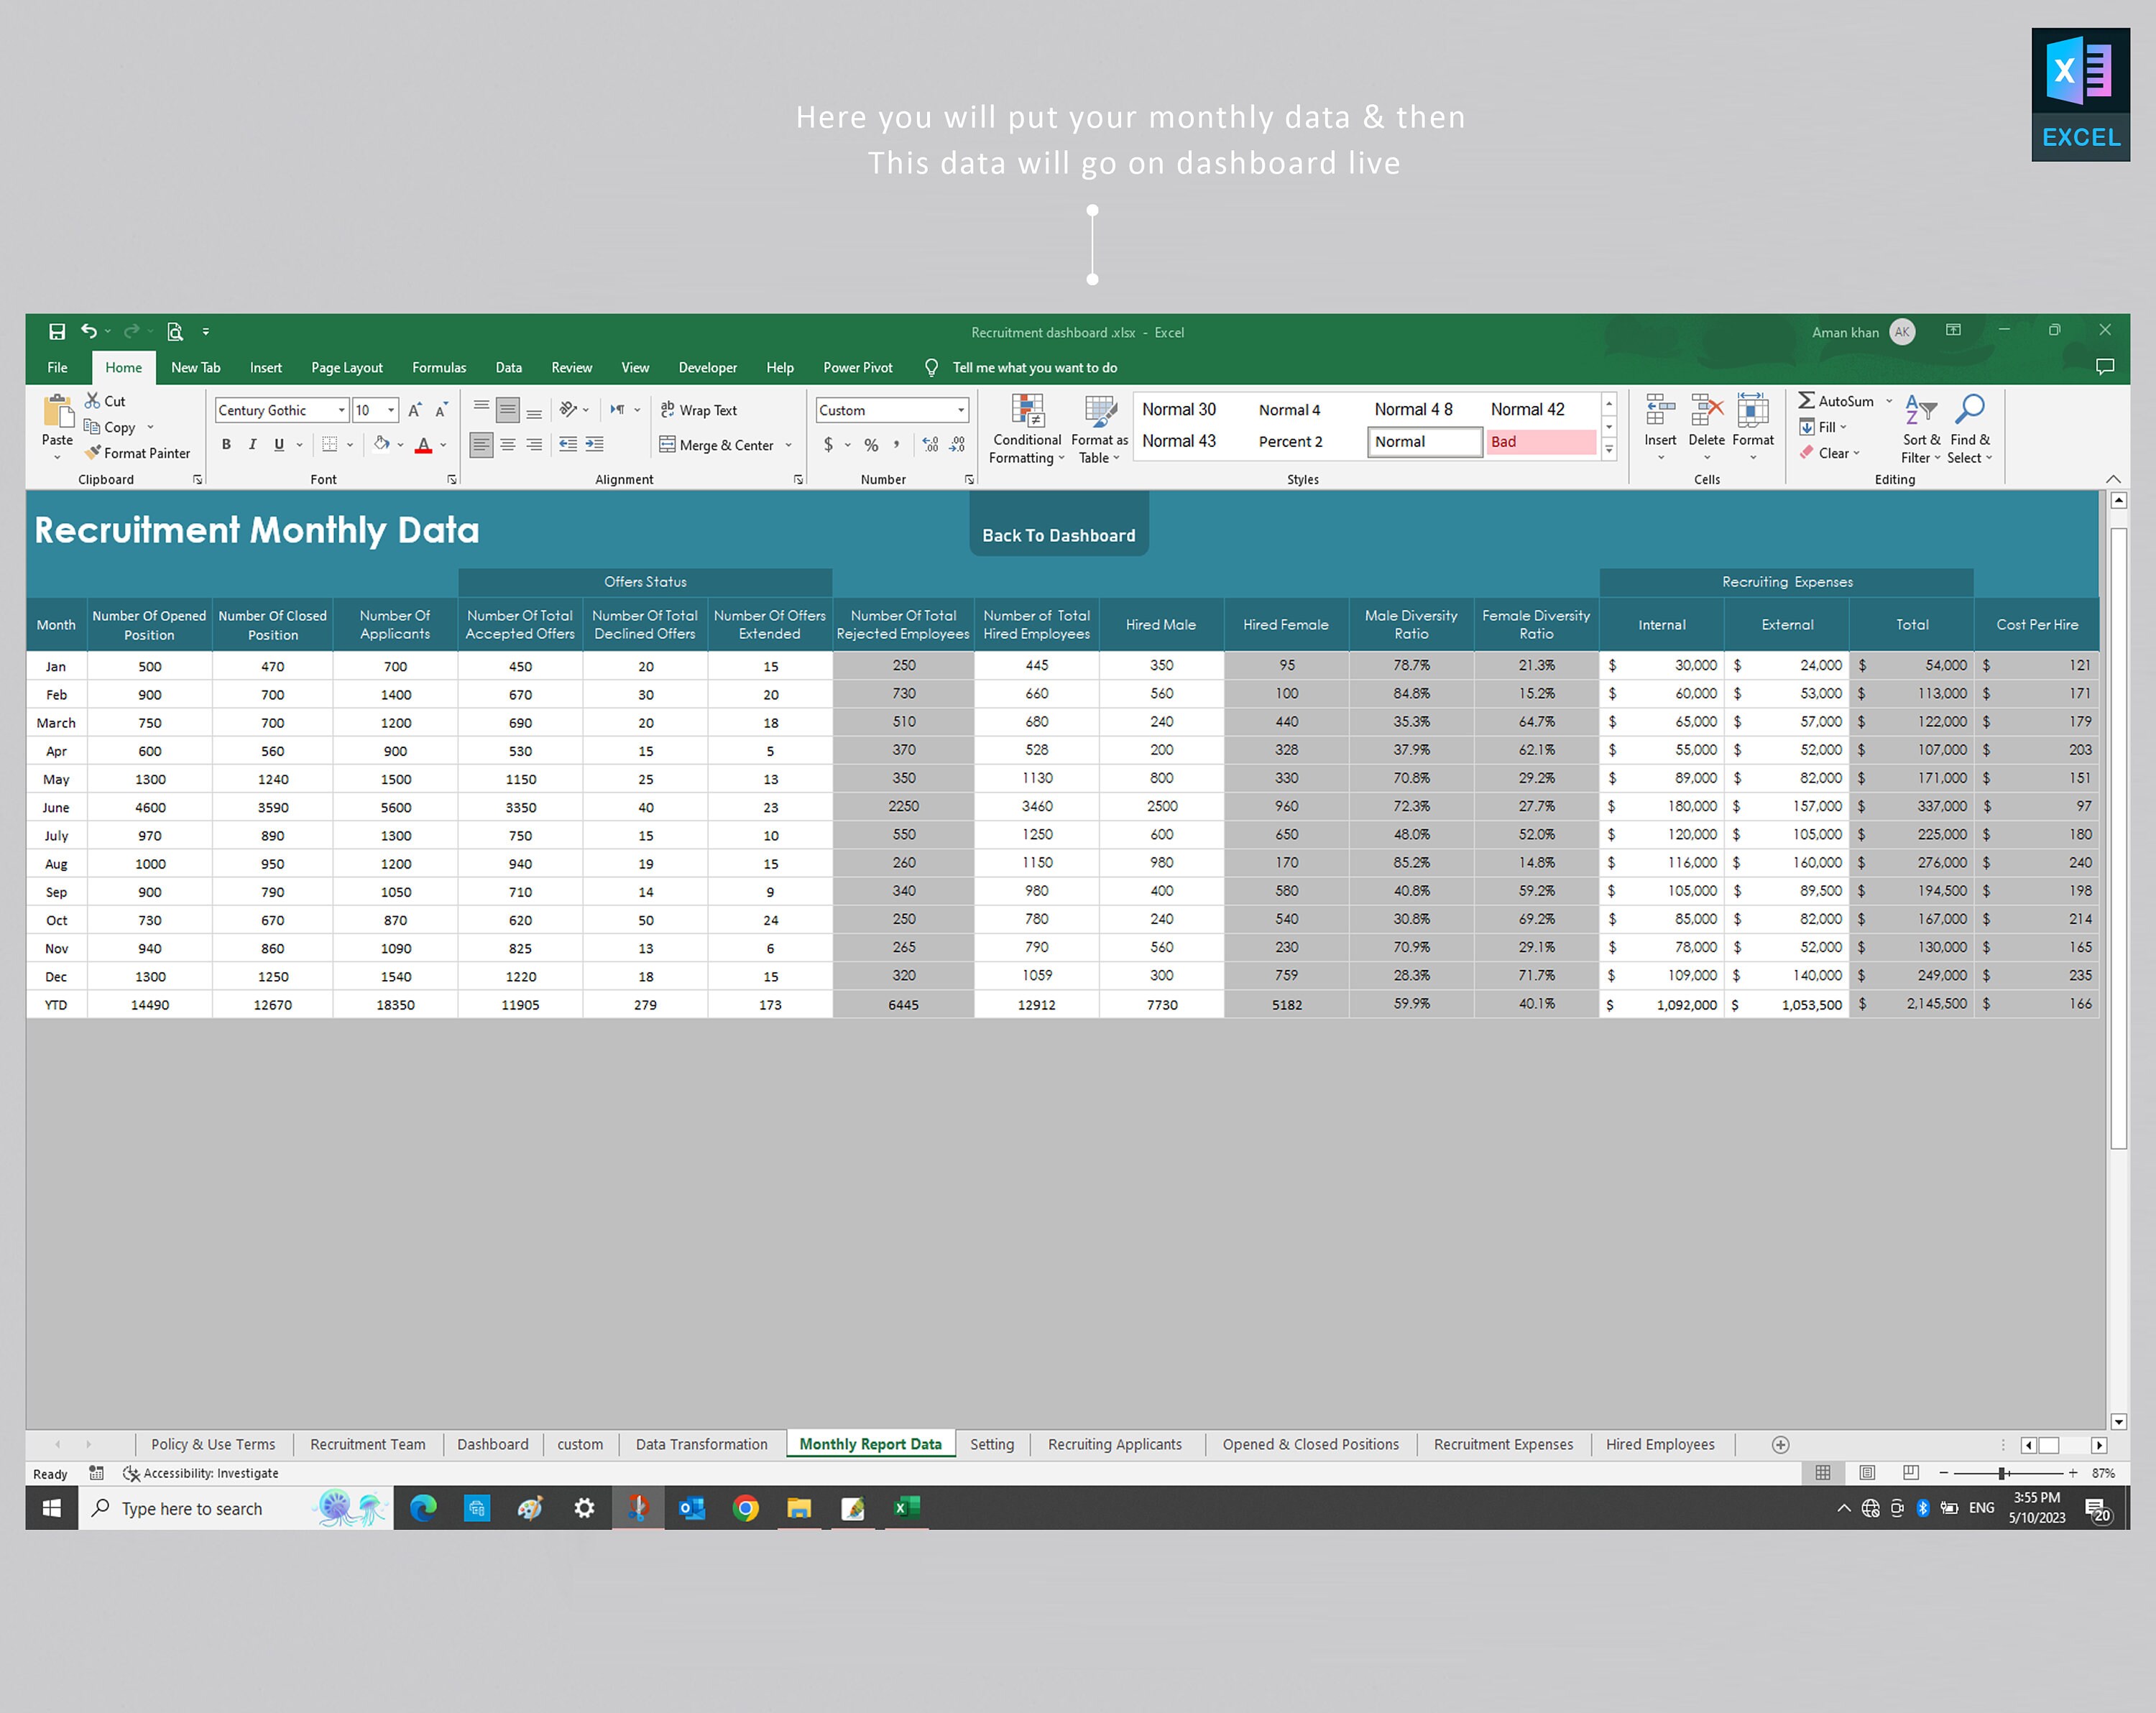Apply Percent style from the Number group
Viewport: 2156px width, 1713px height.
coord(871,444)
